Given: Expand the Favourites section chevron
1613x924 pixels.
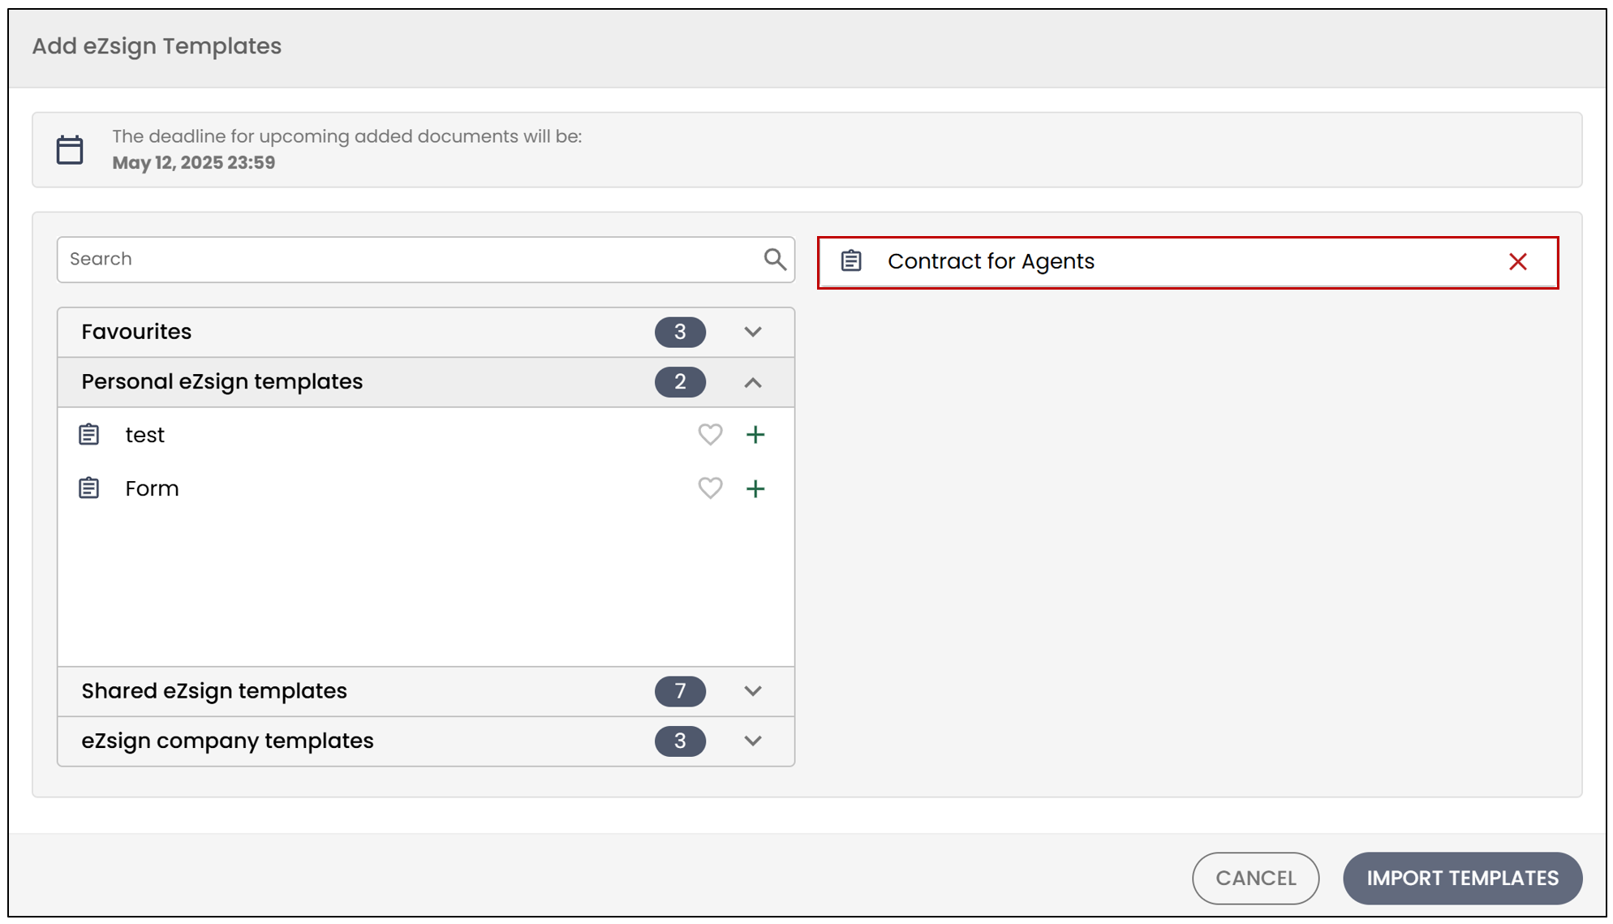Looking at the screenshot, I should click(x=753, y=332).
